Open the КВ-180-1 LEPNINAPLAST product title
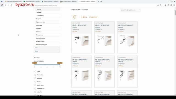The width and height of the screenshot is (176, 99). coord(80,94)
